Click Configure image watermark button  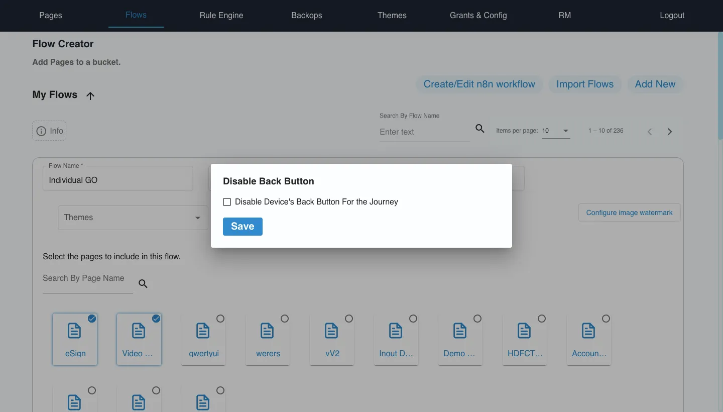(x=630, y=213)
